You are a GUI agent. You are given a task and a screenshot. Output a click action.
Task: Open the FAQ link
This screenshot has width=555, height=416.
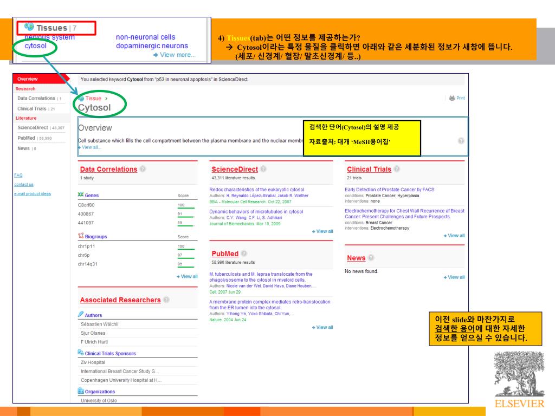(18, 175)
